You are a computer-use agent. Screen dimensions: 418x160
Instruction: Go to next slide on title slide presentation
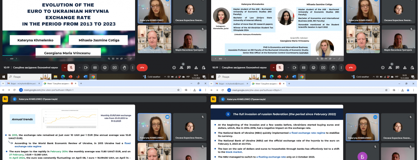16,59
